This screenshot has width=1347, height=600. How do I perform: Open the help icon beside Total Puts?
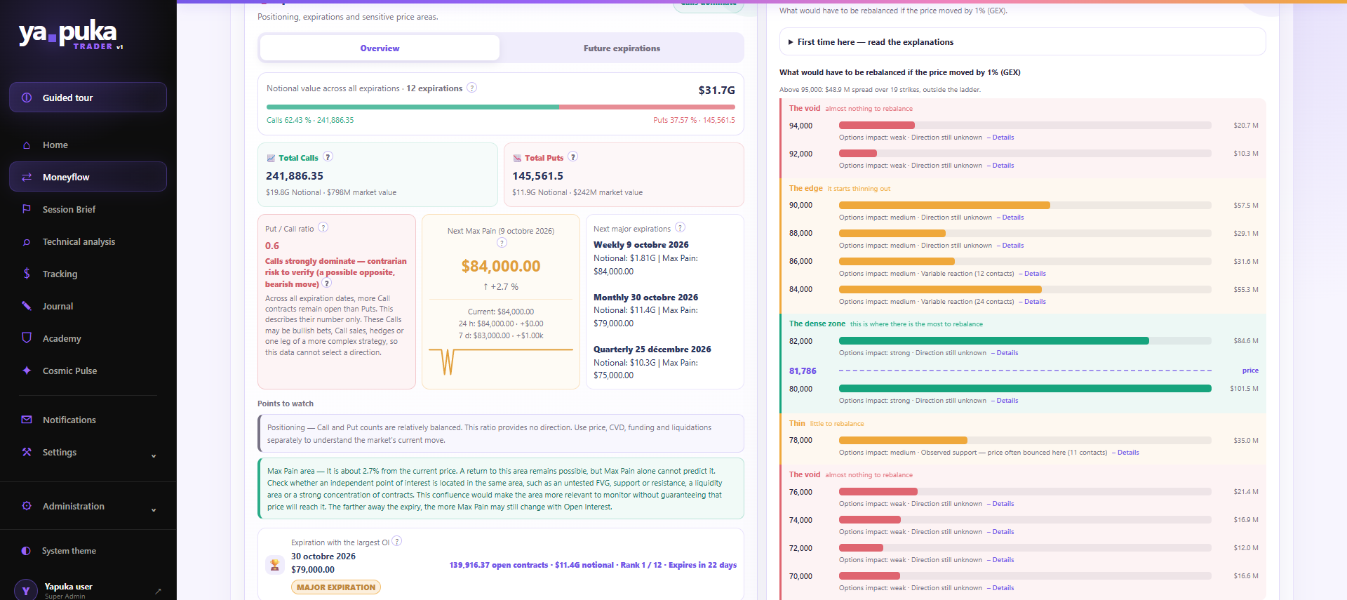click(x=572, y=157)
